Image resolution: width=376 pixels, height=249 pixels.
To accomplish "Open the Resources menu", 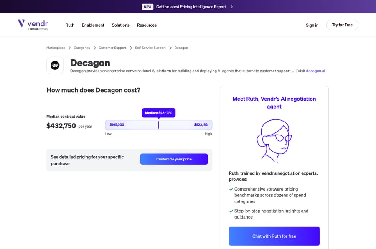I will pos(147,25).
